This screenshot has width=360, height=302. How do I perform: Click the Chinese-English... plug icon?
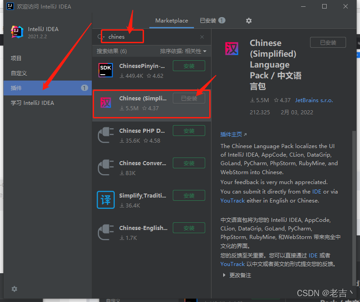pos(106,232)
